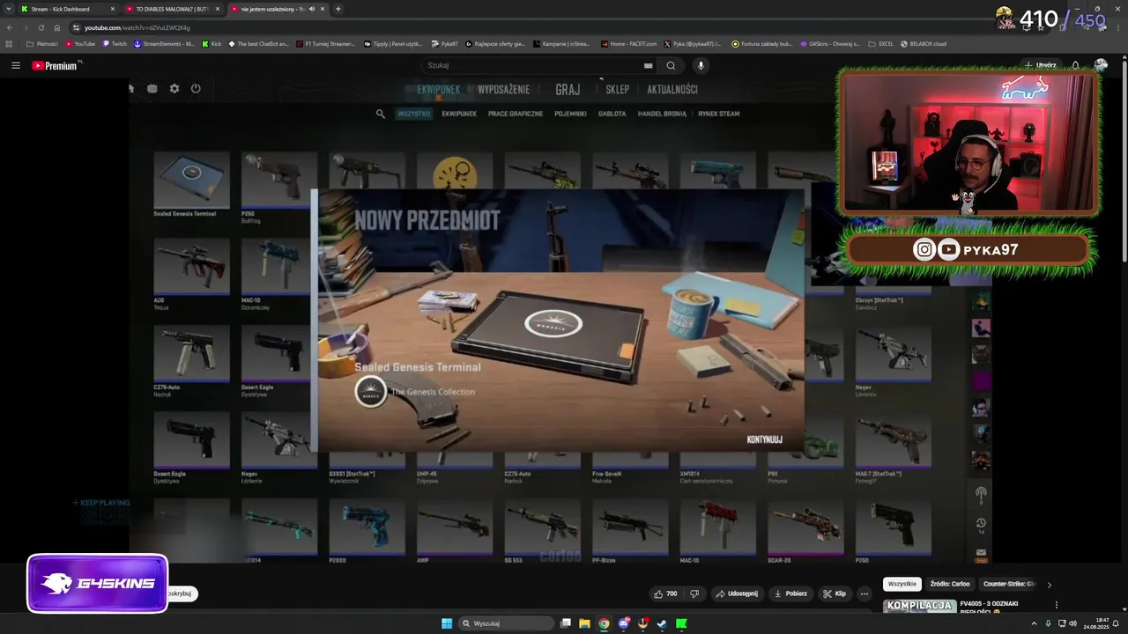Click EKWIPUNEK in game top menu

pos(438,89)
